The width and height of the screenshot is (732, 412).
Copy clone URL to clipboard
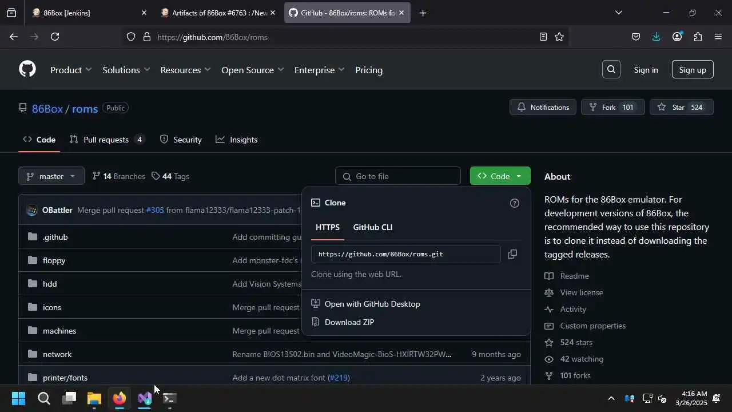click(x=512, y=254)
